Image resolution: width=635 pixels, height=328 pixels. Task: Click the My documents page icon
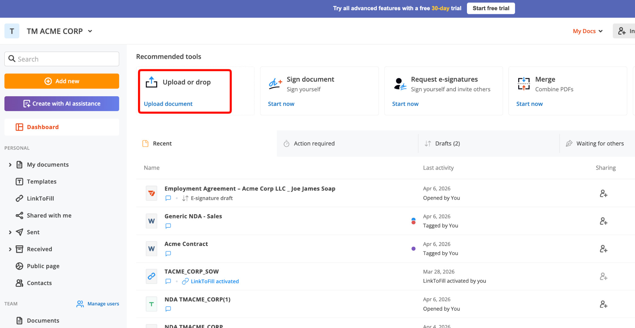20,165
